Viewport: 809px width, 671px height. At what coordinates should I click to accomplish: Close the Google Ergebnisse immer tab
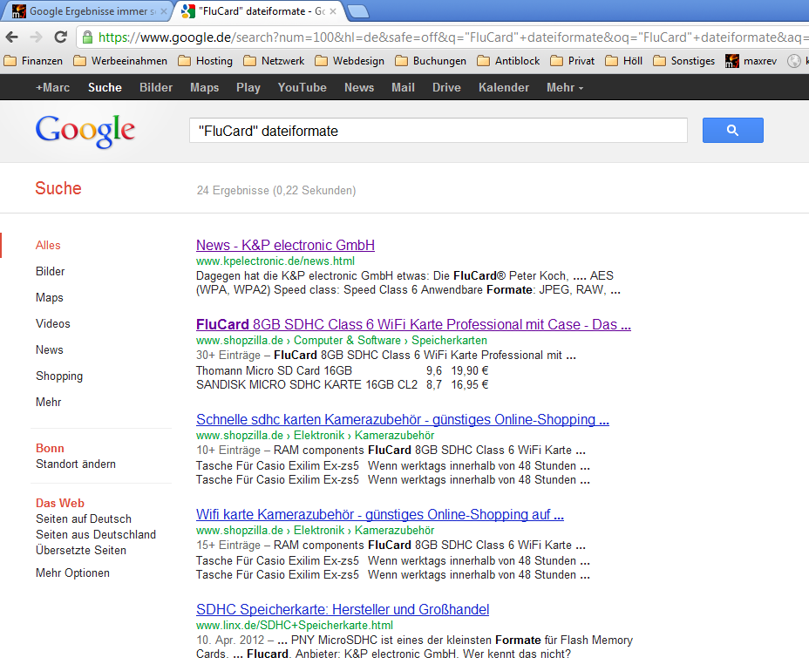(x=164, y=10)
